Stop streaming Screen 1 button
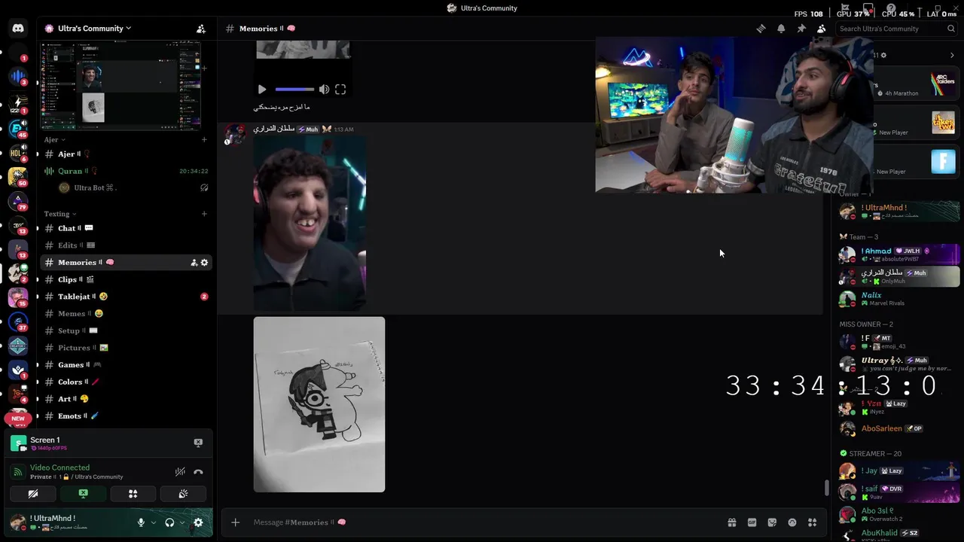 click(x=198, y=443)
